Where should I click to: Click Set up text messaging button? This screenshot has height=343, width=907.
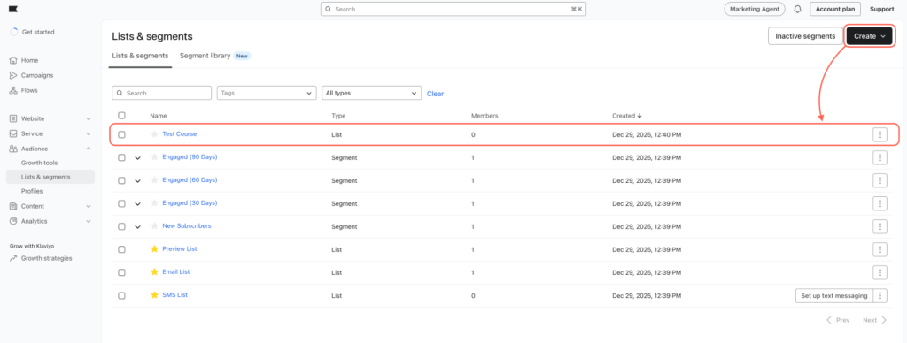pyautogui.click(x=834, y=295)
